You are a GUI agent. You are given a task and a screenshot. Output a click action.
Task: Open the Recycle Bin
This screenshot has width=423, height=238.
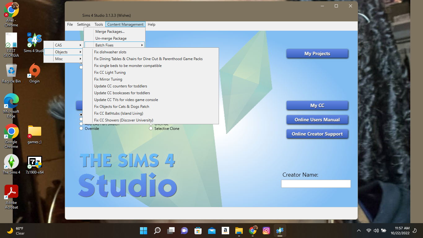coord(11,73)
